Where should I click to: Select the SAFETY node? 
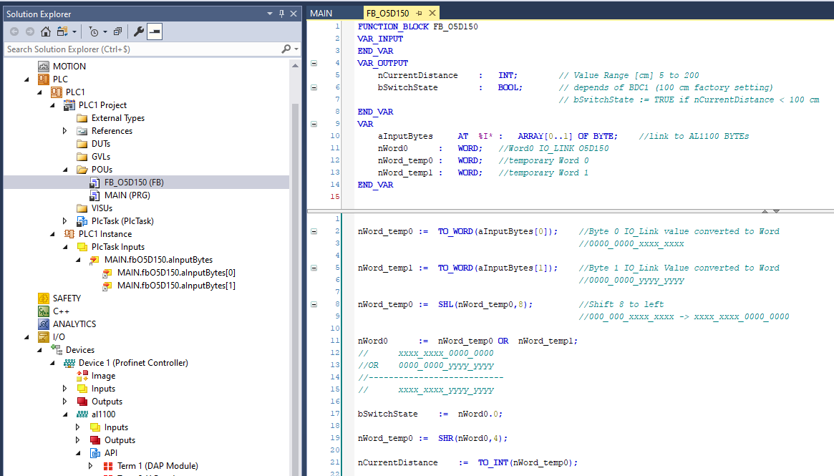tap(65, 298)
